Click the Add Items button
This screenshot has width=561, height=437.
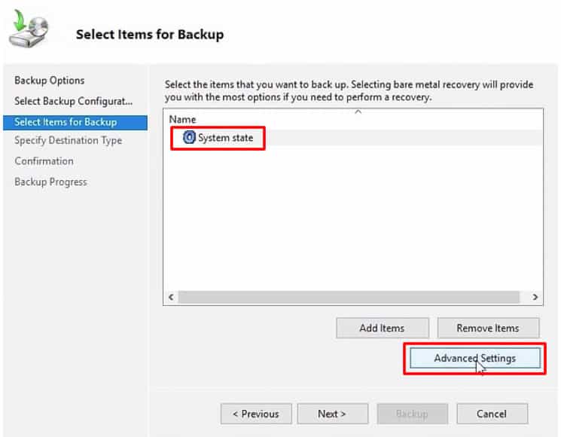(x=382, y=328)
